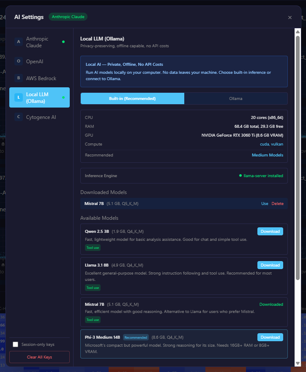306x372 pixels.
Task: Switch to the Built-in (Recommended) tab
Action: pyautogui.click(x=132, y=98)
